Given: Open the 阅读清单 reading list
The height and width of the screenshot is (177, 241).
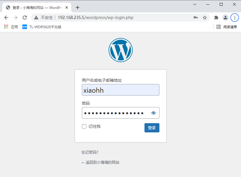Looking at the screenshot, I should [227, 27].
